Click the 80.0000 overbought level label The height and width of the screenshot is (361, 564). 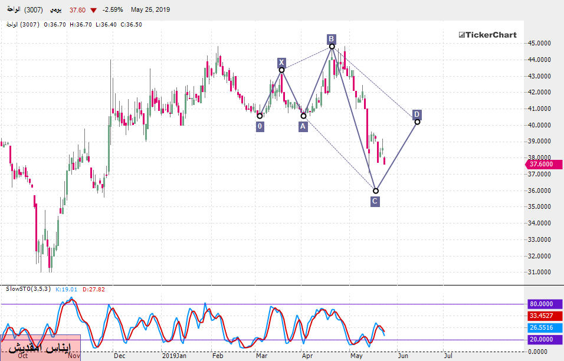pyautogui.click(x=542, y=304)
